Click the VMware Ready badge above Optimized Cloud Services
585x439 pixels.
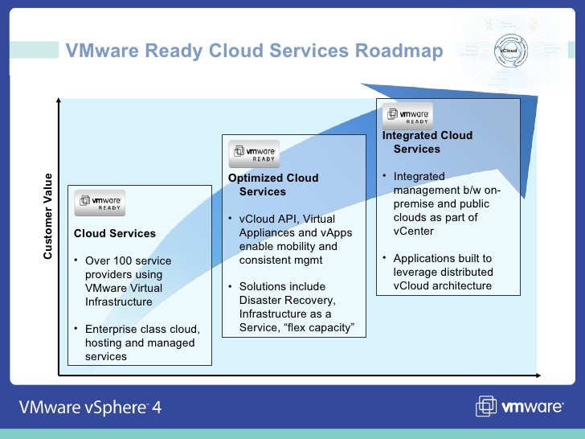[x=254, y=154]
